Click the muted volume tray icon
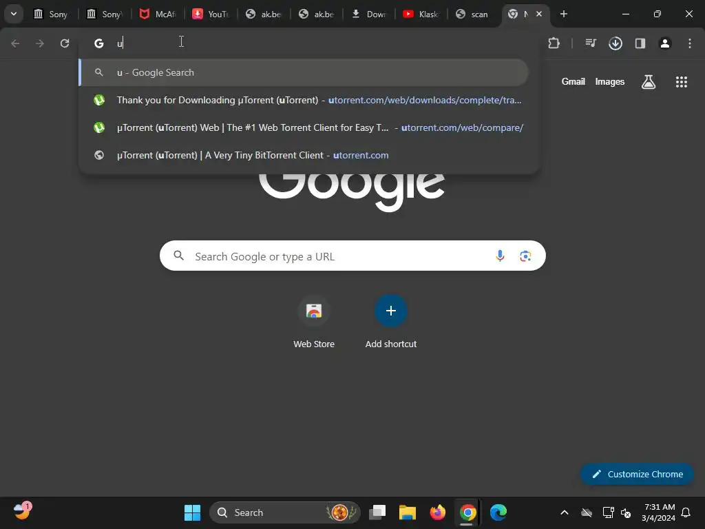 [626, 512]
